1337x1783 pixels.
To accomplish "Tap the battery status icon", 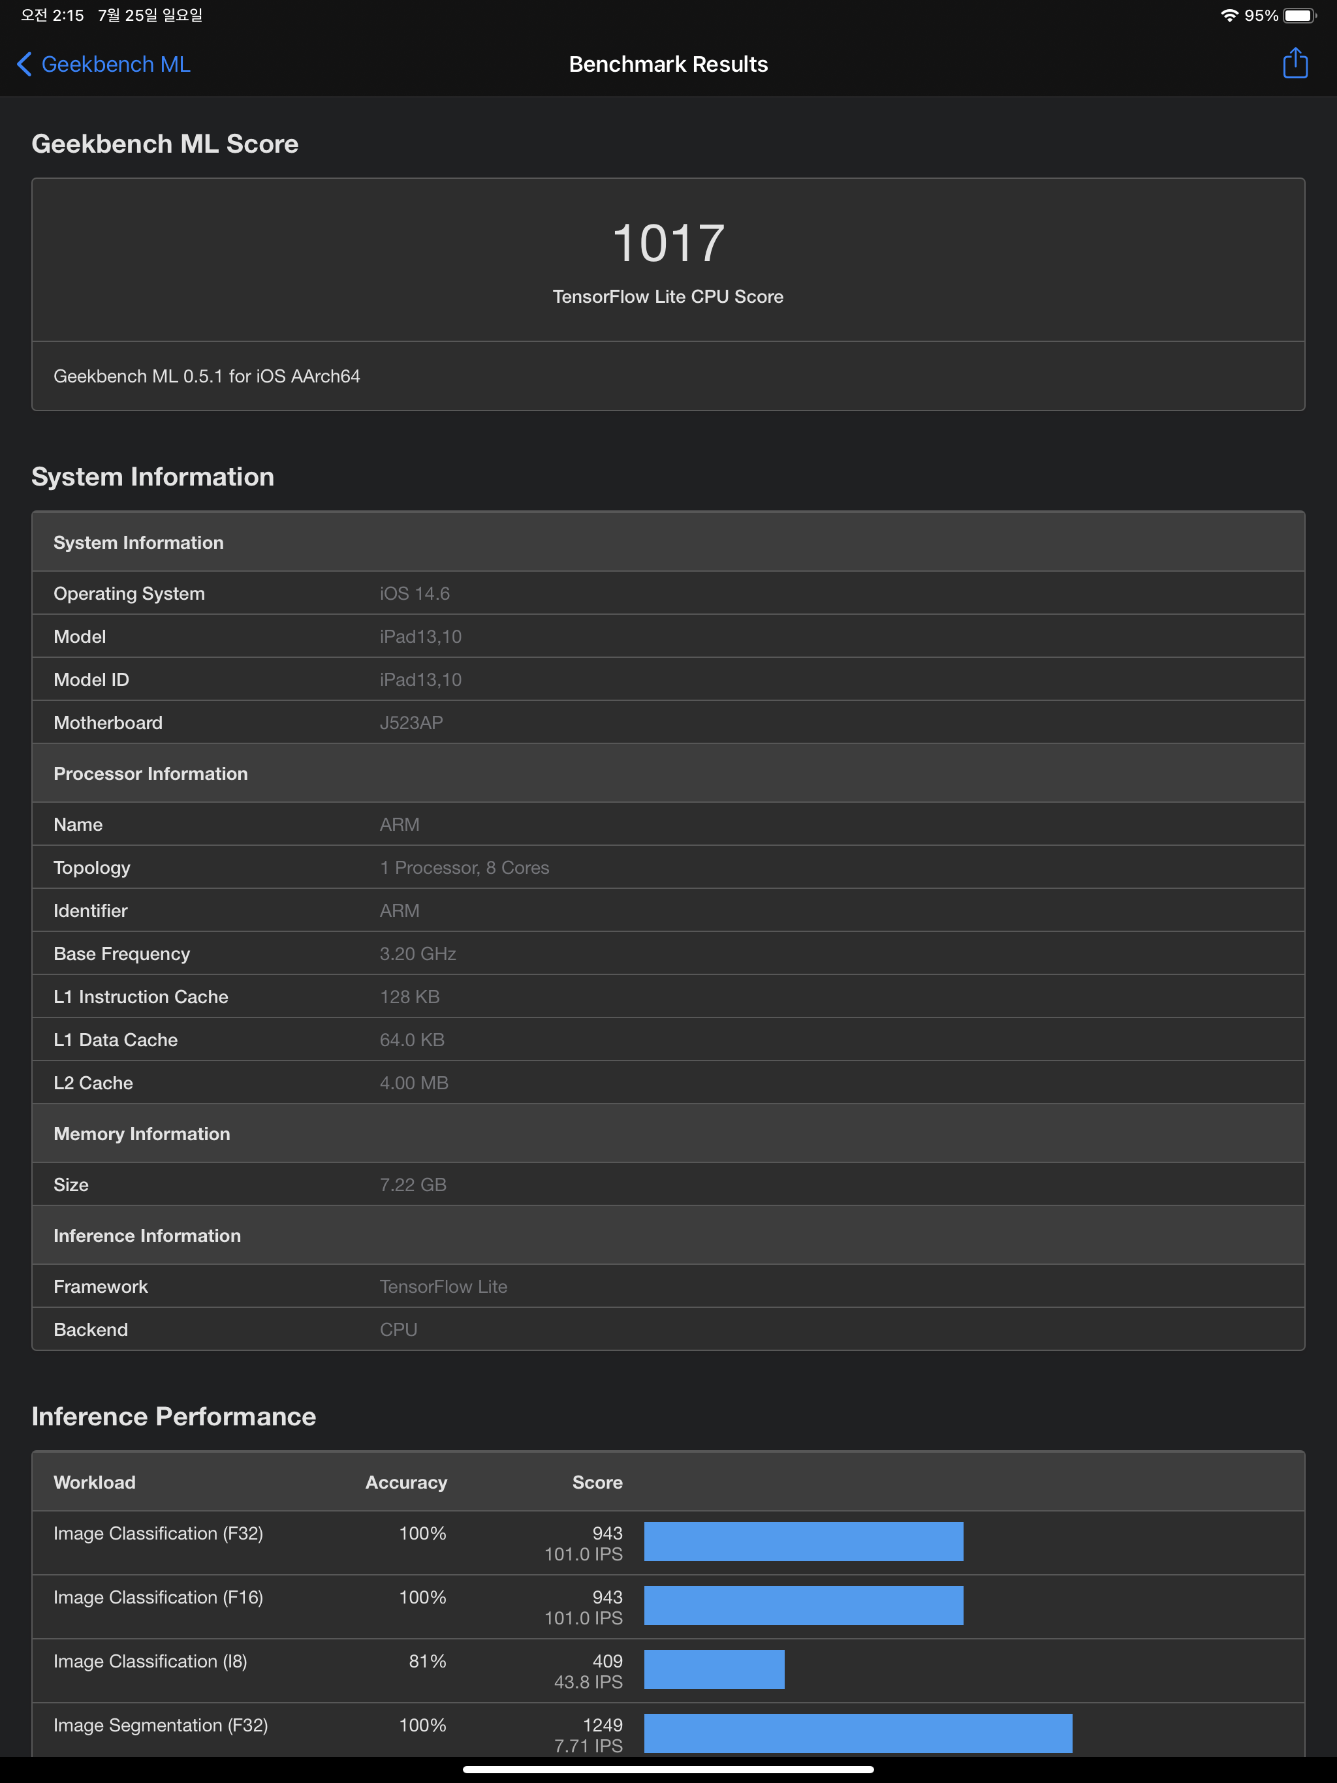I will (x=1298, y=15).
